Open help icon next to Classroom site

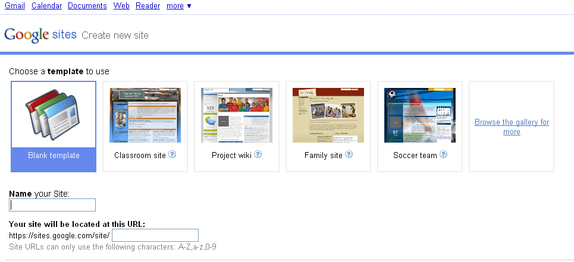click(172, 154)
